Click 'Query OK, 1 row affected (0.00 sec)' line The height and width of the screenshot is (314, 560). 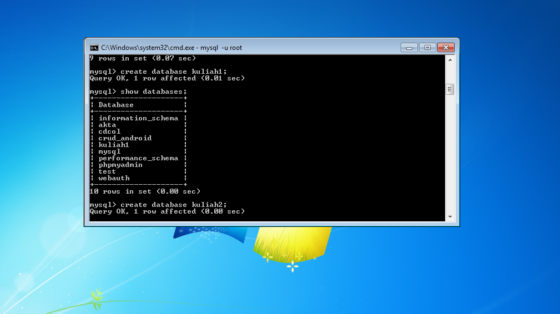tap(167, 211)
